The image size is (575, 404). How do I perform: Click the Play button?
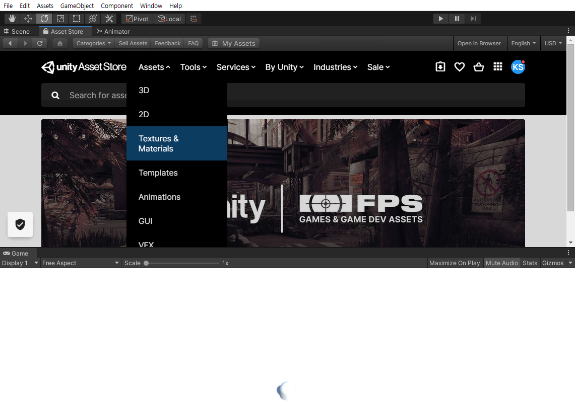tap(441, 19)
